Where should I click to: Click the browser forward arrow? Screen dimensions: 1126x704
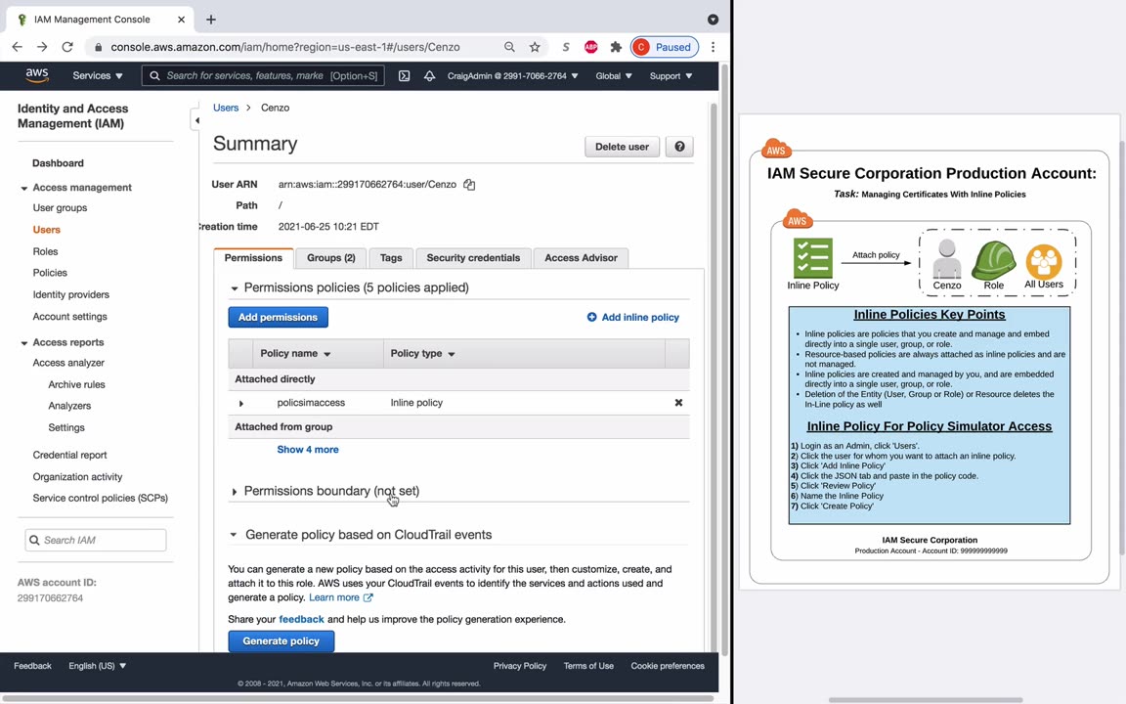[x=42, y=47]
